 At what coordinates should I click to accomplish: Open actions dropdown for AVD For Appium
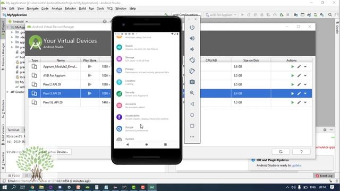click(x=305, y=75)
